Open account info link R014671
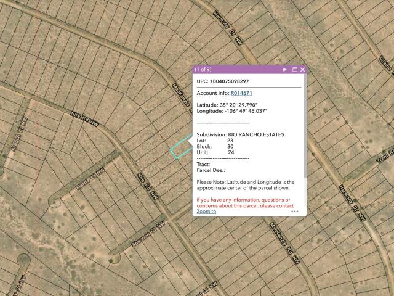 241,93
